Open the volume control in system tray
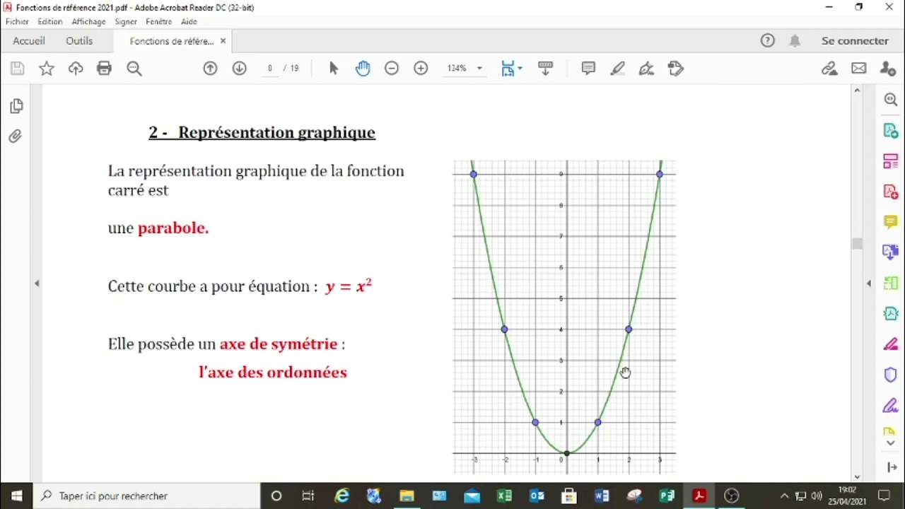Viewport: 905px width, 509px height. pos(817,496)
